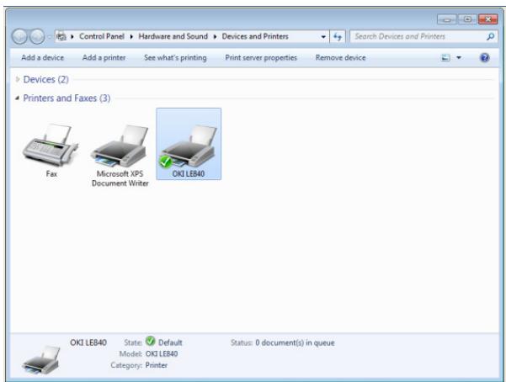Click the Printers and Faxes (3) heading
Viewport: 506px width, 382px height.
[67, 98]
